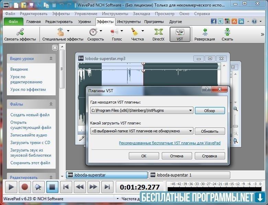Expand the Cleanup dropdown arrow
The image size is (268, 205).
click(143, 31)
